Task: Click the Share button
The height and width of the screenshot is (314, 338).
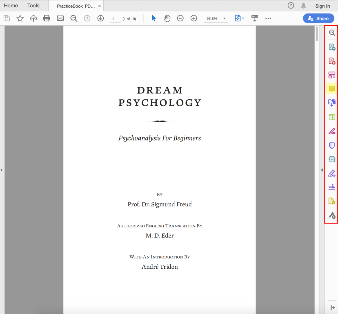Action: coord(319,18)
